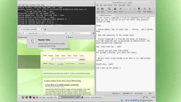This screenshot has width=181, height=102.
Task: Open the Edit menu in gedit
Action: [101, 5]
